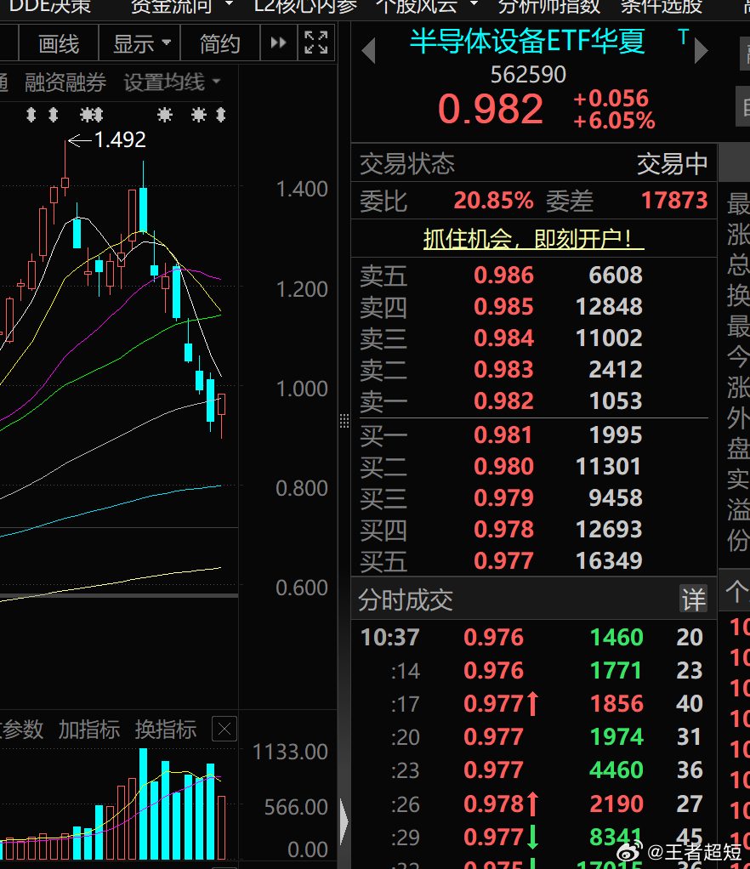Expand the 个股风云 dropdown arrow
Image resolution: width=750 pixels, height=869 pixels.
tap(474, 4)
